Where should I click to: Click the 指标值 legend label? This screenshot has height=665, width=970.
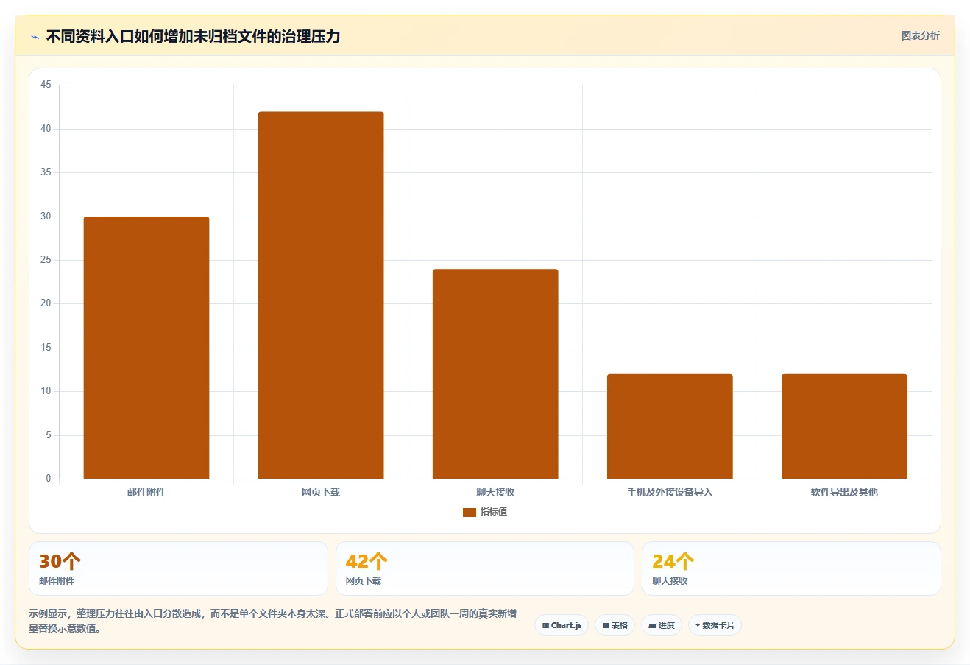coord(494,512)
